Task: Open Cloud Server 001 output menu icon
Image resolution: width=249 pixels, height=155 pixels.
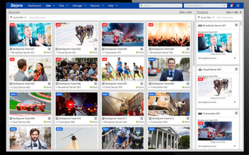Action: click(x=236, y=69)
